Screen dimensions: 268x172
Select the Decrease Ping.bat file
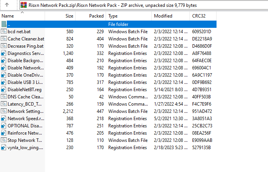(25, 46)
